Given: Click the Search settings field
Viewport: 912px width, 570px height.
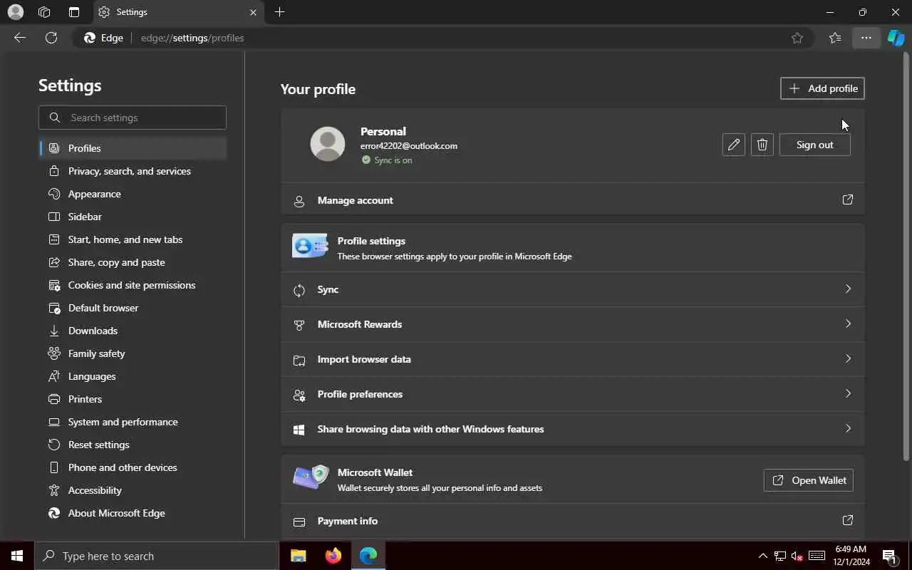Looking at the screenshot, I should (x=133, y=118).
